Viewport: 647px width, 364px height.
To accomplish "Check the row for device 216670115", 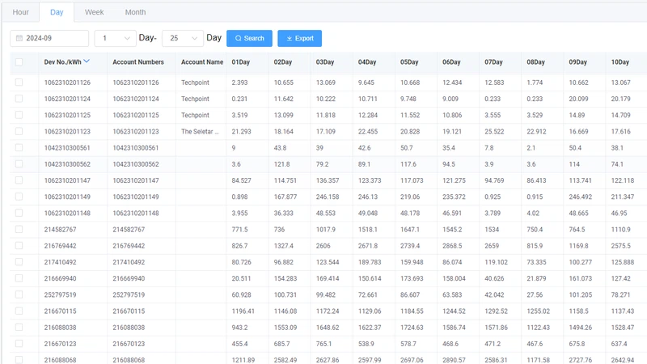I will click(19, 311).
